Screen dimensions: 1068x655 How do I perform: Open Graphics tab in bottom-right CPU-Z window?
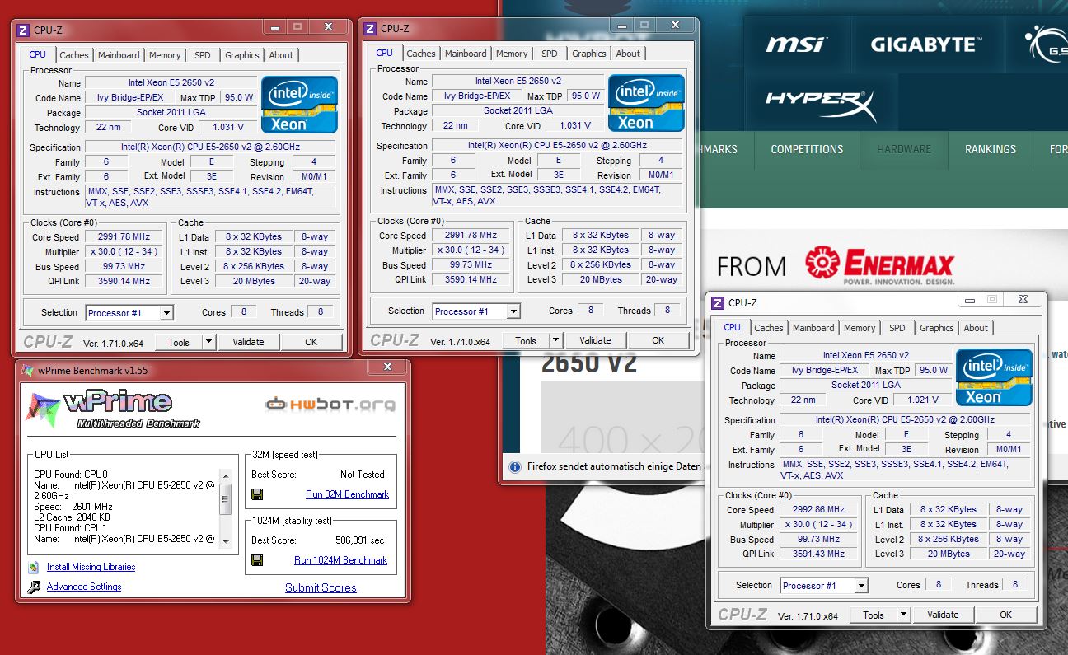[x=937, y=328]
